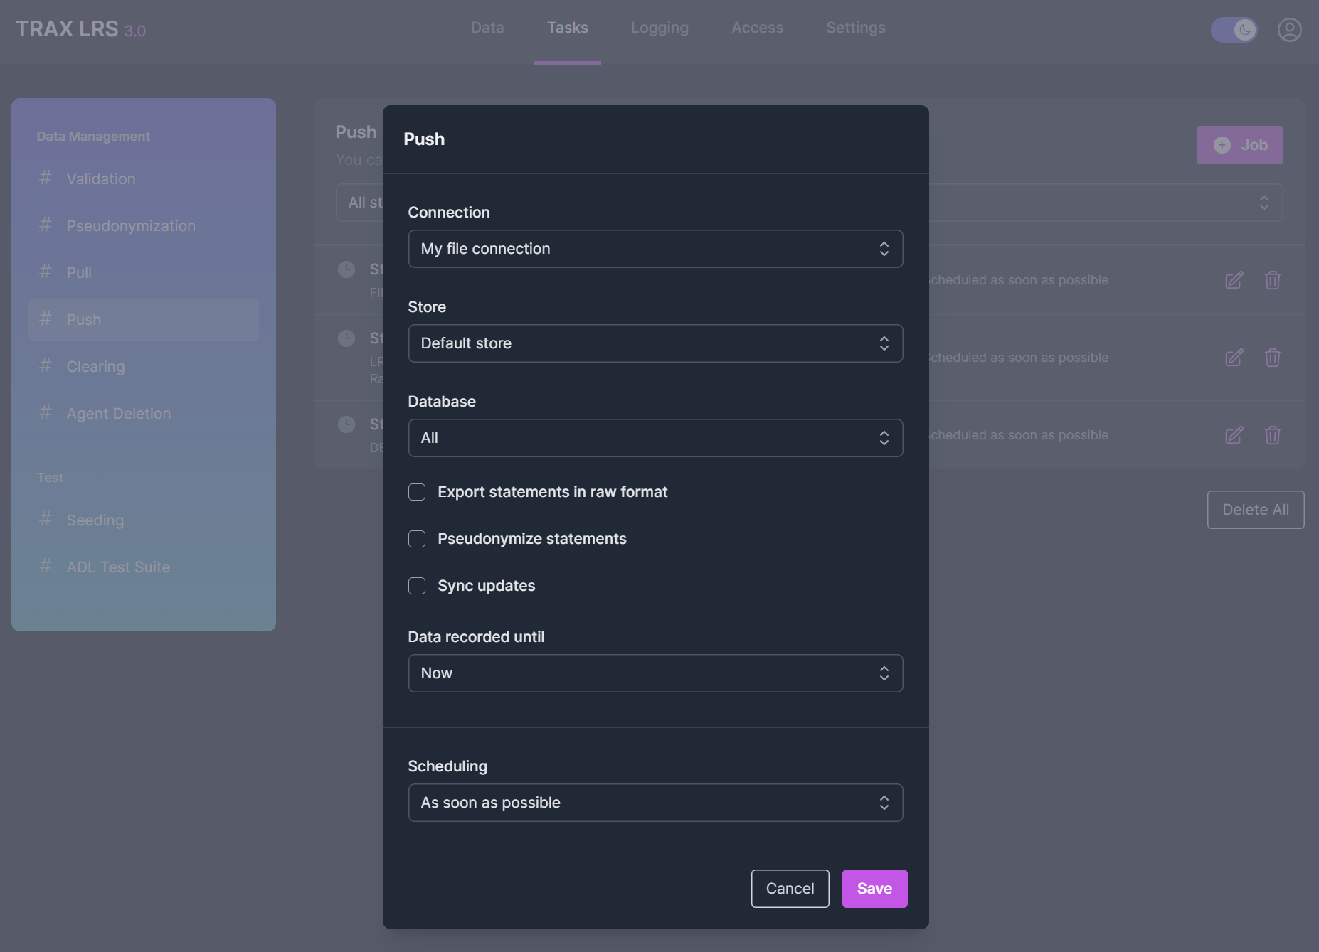Screen dimensions: 1319x952
Task: Delete the third job using its trash icon
Action: click(1273, 435)
